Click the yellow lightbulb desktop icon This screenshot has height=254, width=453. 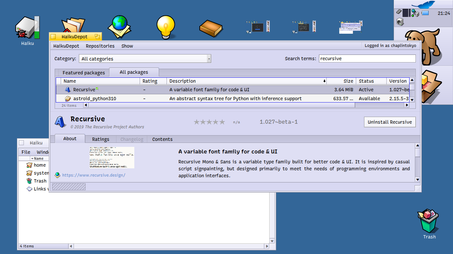166,27
